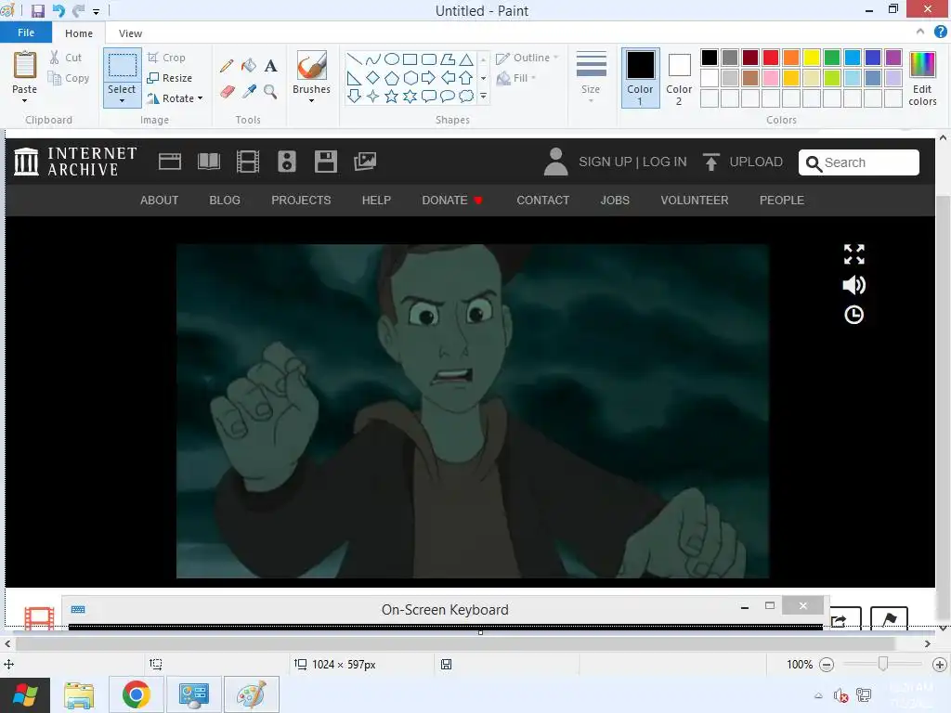
Task: Click the Internet Archive audio speaker icon
Action: click(x=287, y=162)
